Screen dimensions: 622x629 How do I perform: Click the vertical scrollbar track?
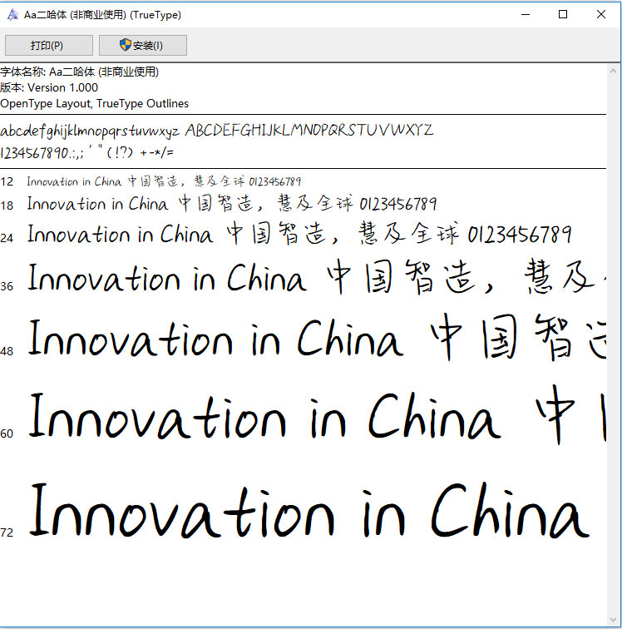(613, 345)
